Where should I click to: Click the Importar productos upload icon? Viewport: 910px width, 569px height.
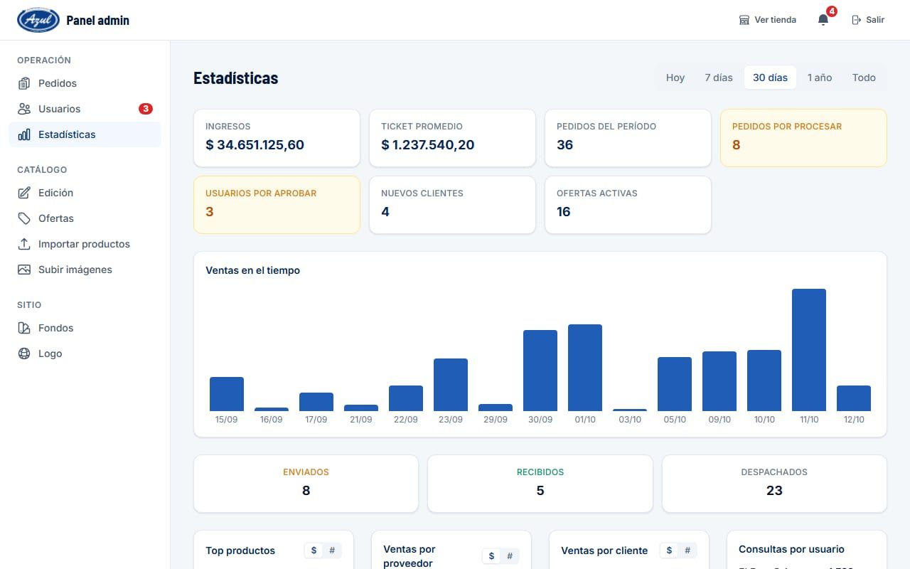coord(24,244)
